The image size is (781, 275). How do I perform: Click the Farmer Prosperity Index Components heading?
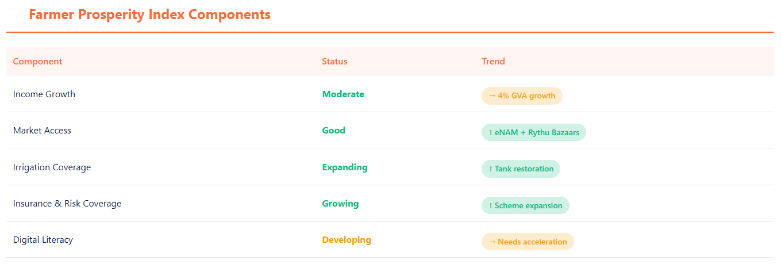coord(149,15)
